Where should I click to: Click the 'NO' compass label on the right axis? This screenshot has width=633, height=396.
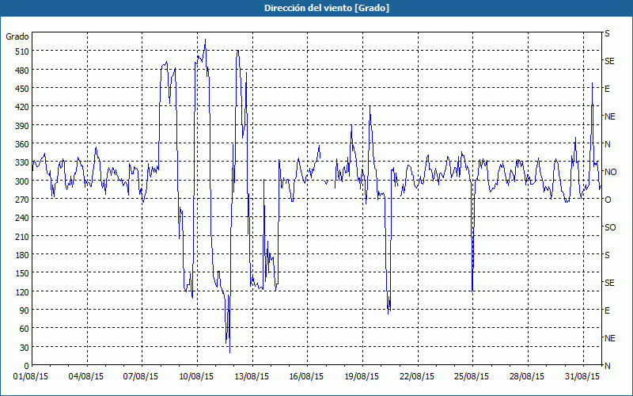tap(611, 172)
